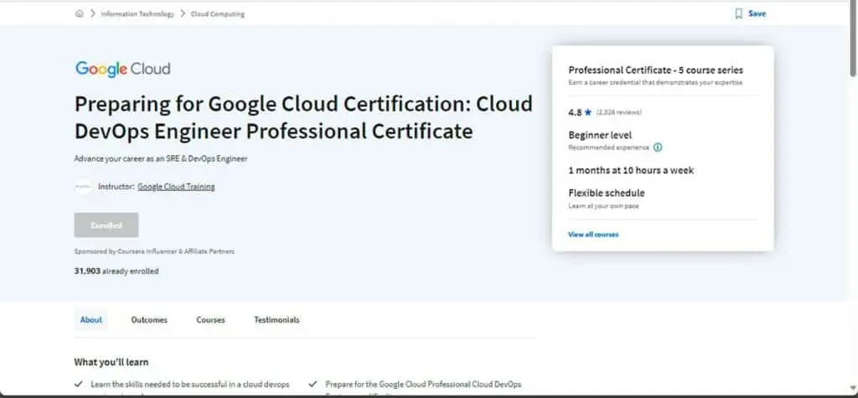Click the blue rating star icon

pyautogui.click(x=588, y=112)
